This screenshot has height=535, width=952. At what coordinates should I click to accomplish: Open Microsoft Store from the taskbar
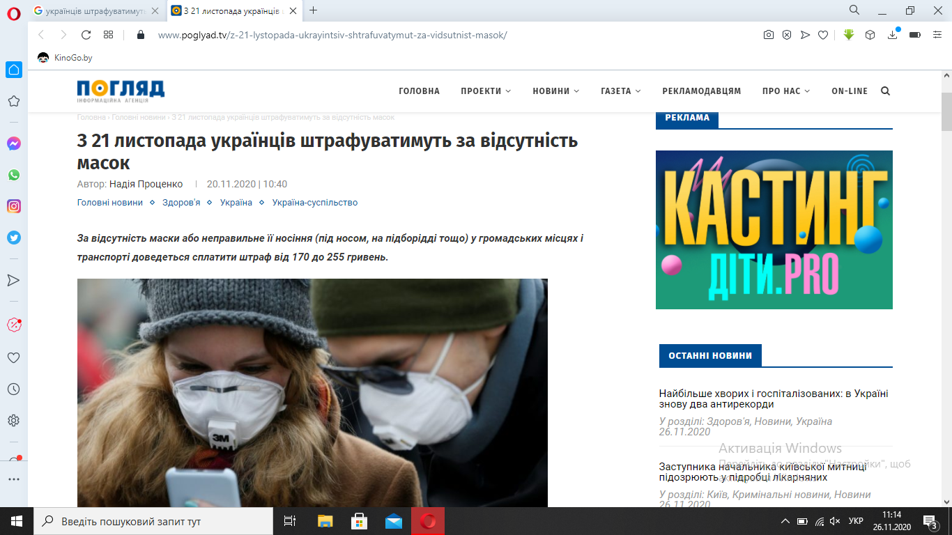[360, 521]
